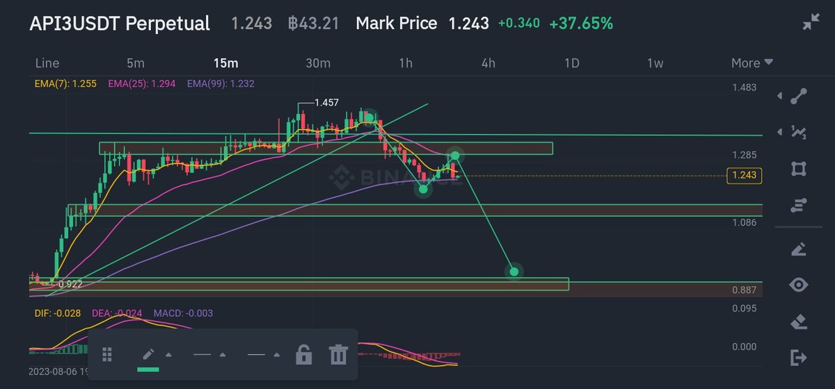Image resolution: width=835 pixels, height=389 pixels.
Task: Select the trend line drawing tool
Action: [799, 96]
